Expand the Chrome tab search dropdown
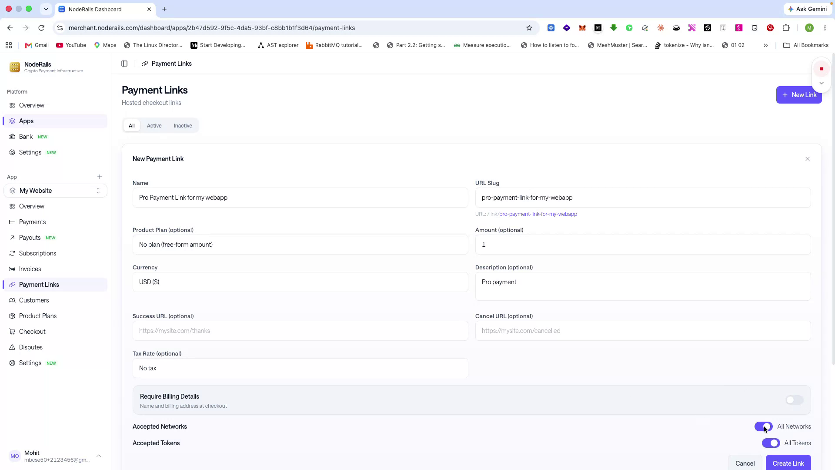Viewport: 835px width, 470px height. click(46, 9)
